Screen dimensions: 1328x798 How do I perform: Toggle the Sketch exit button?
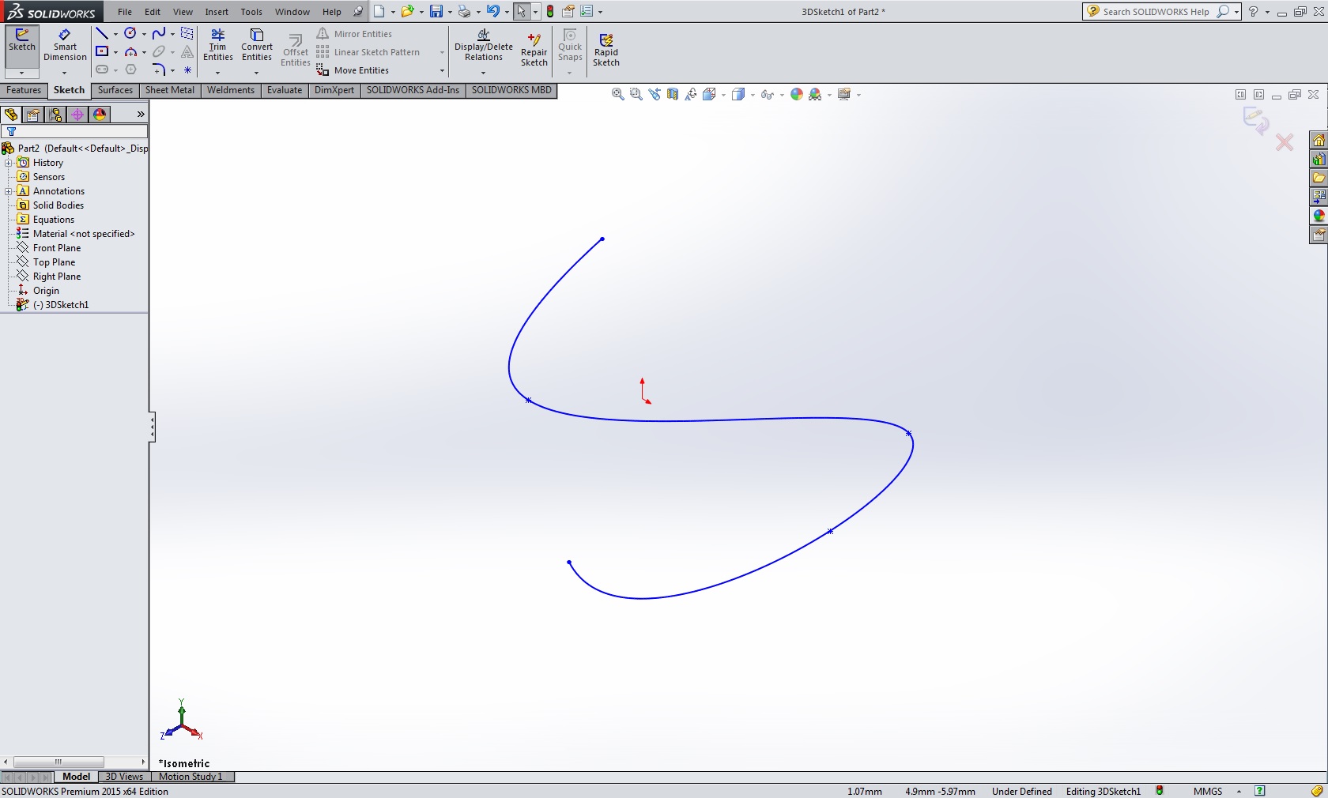(22, 40)
